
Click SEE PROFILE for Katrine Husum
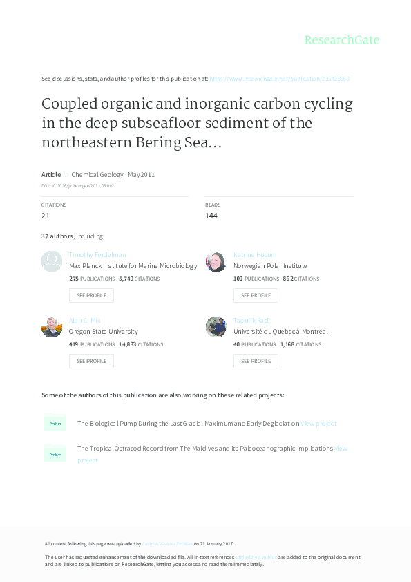(x=256, y=295)
